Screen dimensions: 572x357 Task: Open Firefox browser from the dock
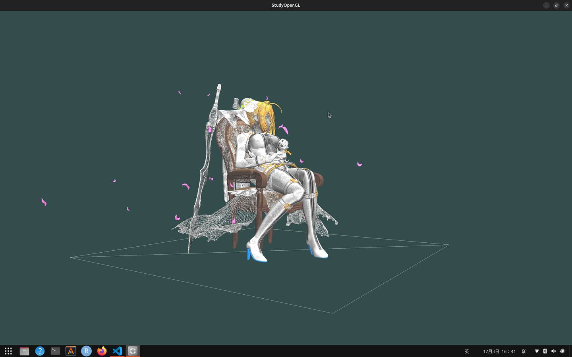[x=102, y=351]
